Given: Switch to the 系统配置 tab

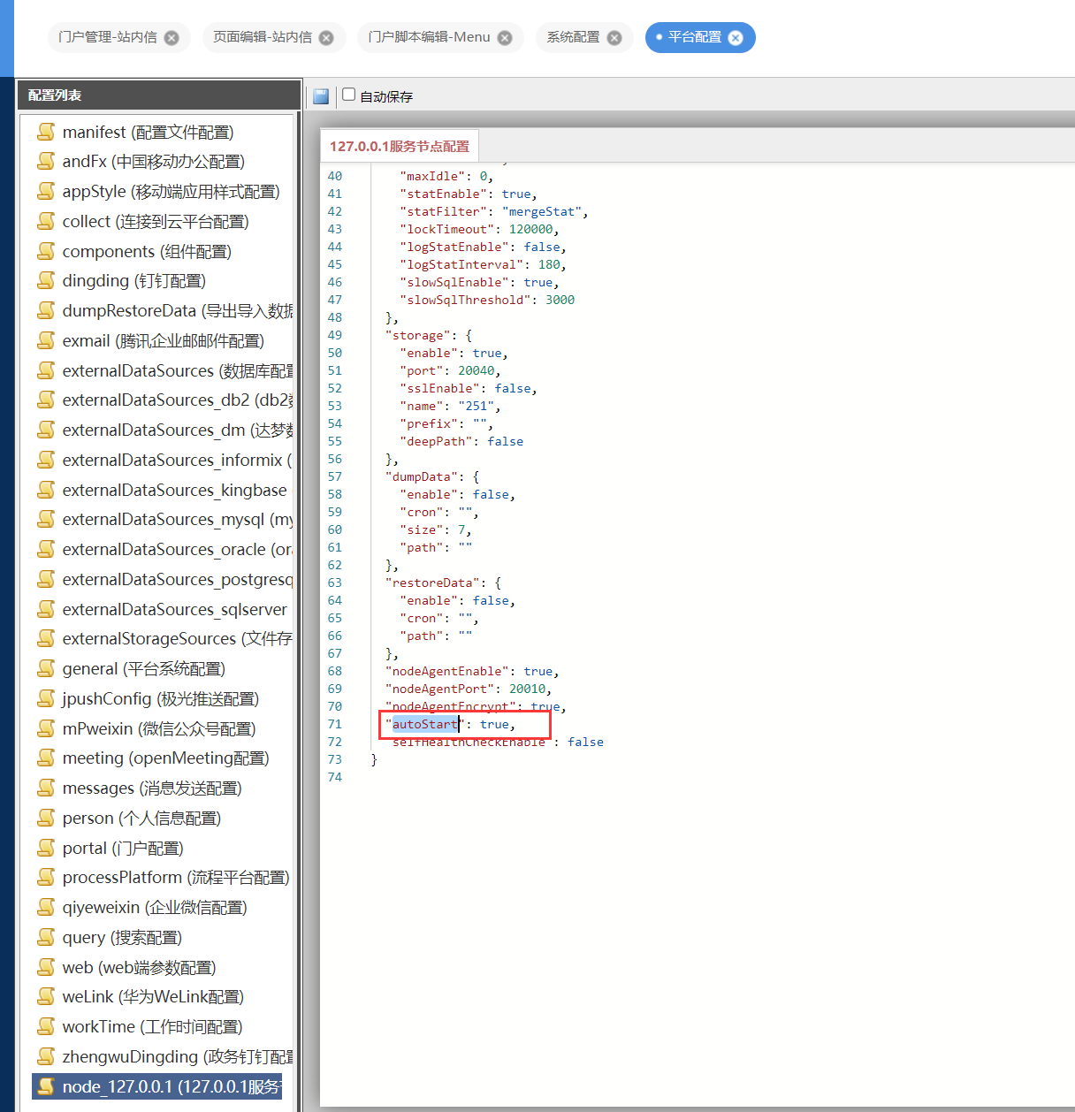Looking at the screenshot, I should [x=573, y=37].
